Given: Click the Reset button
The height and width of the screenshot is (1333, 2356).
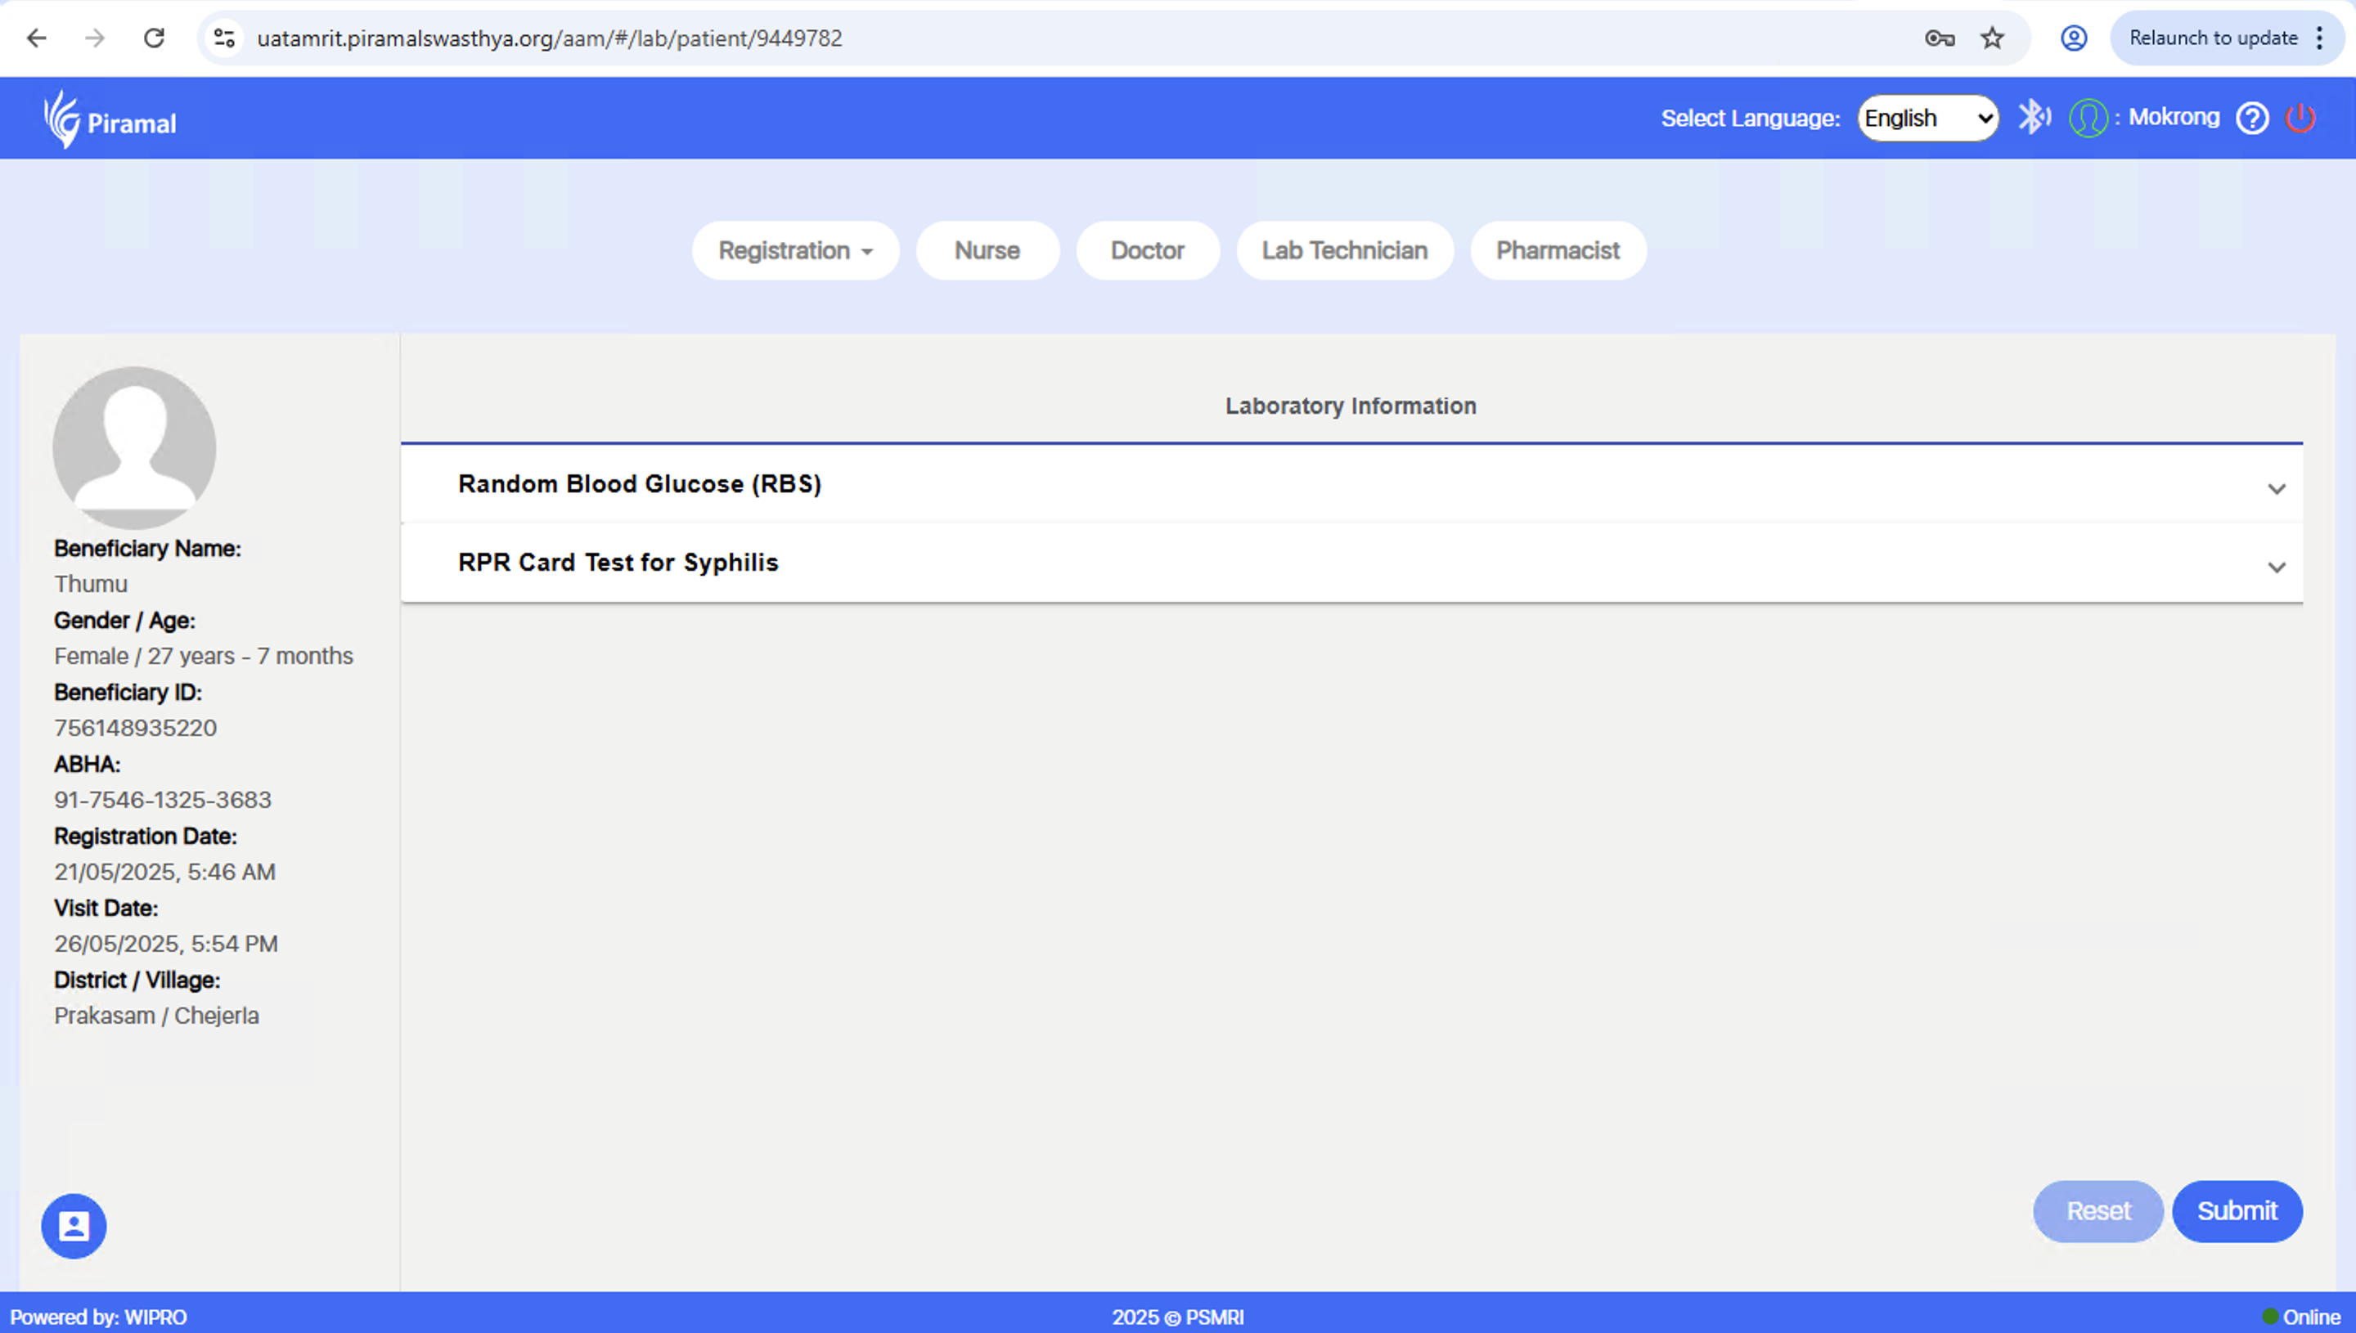Looking at the screenshot, I should 2097,1211.
